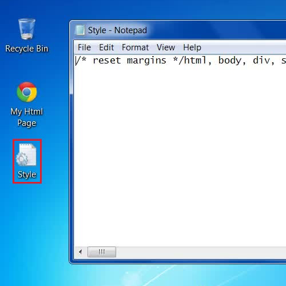Open the Edit menu
Image resolution: width=286 pixels, height=286 pixels.
tap(106, 47)
